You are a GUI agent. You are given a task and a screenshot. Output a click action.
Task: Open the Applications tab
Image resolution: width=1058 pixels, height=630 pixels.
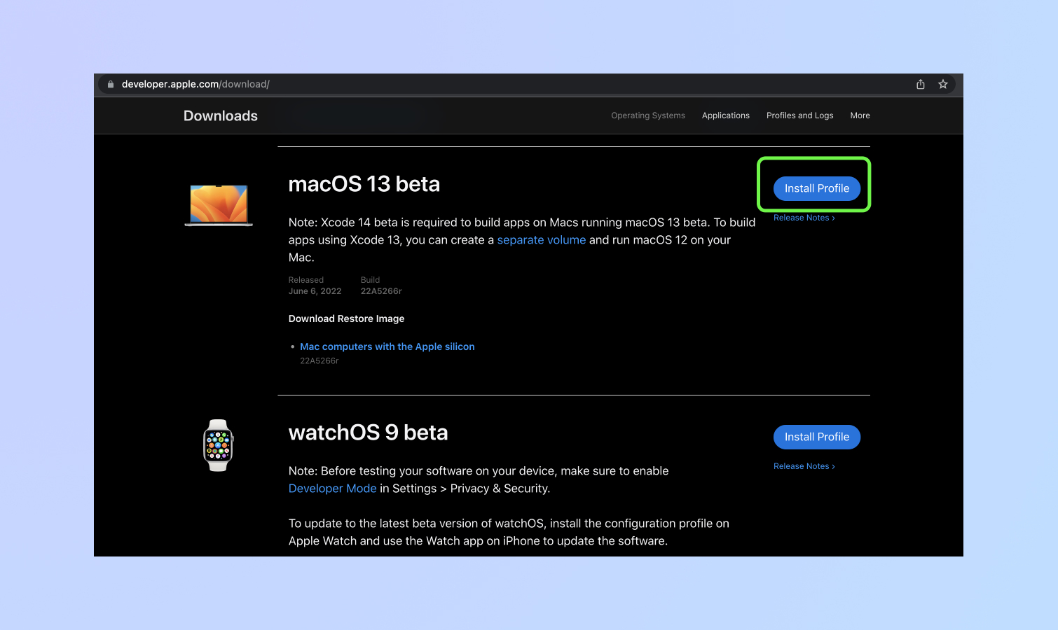726,115
